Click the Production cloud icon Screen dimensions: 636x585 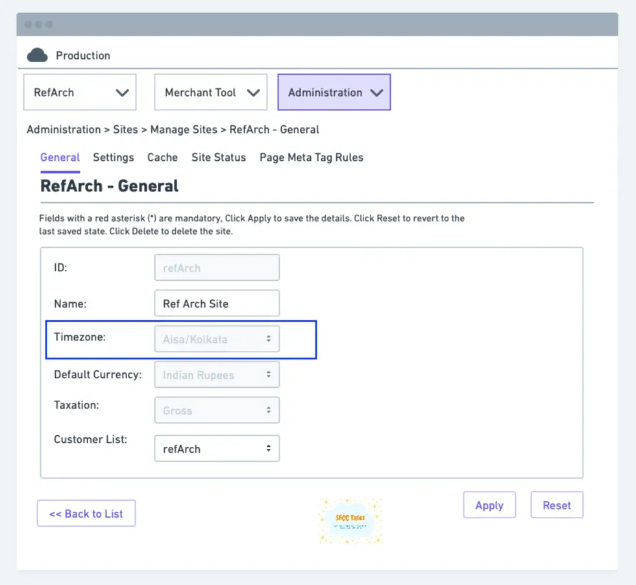[37, 55]
